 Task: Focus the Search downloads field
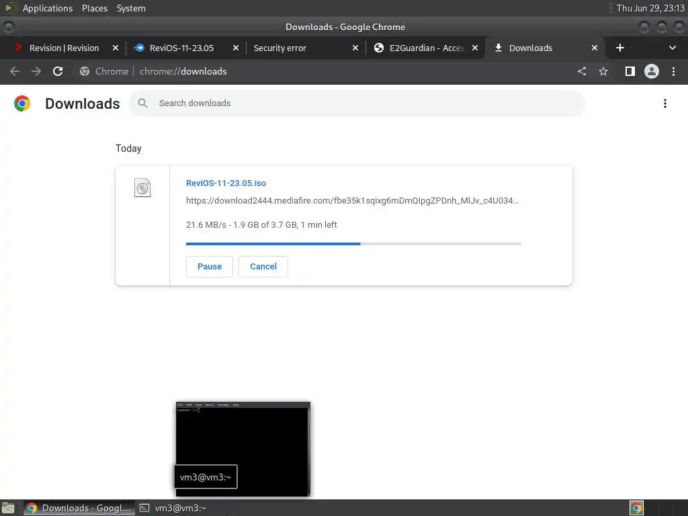tap(357, 103)
